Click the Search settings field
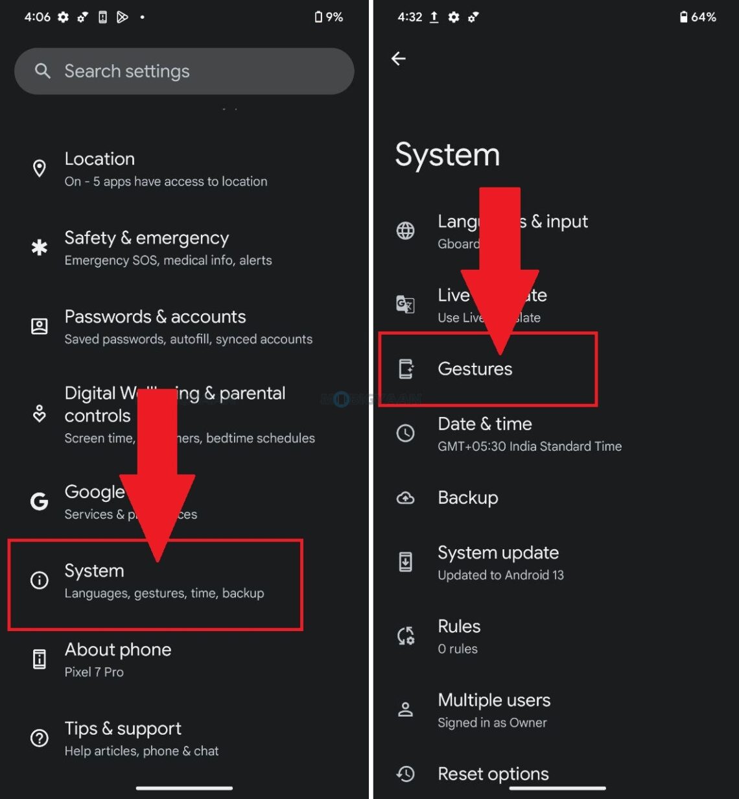 click(x=184, y=71)
